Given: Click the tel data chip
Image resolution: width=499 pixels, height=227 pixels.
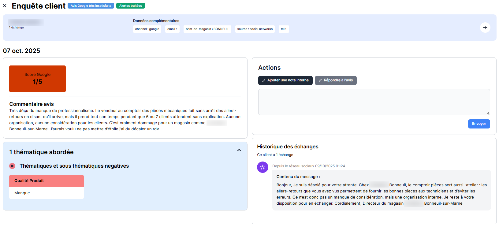Looking at the screenshot, I should pyautogui.click(x=284, y=29).
